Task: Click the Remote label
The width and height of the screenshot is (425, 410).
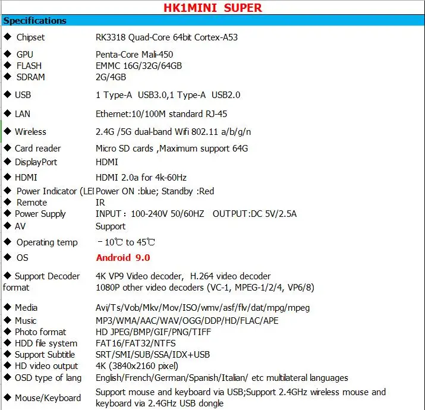Action: pos(32,203)
